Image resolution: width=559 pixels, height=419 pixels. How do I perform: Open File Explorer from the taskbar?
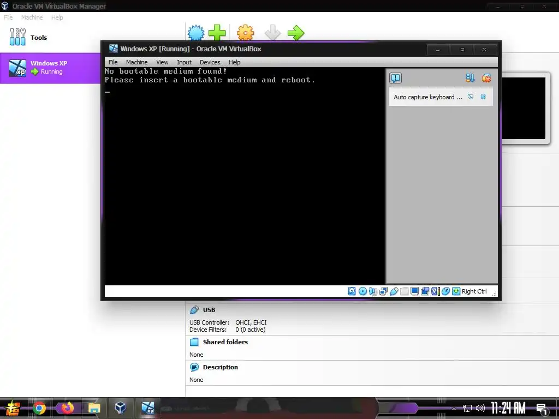(94, 408)
